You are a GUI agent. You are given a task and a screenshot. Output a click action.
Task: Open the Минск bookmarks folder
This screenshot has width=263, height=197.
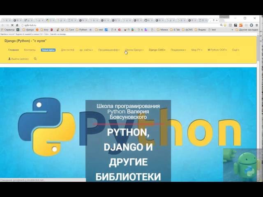(162, 30)
